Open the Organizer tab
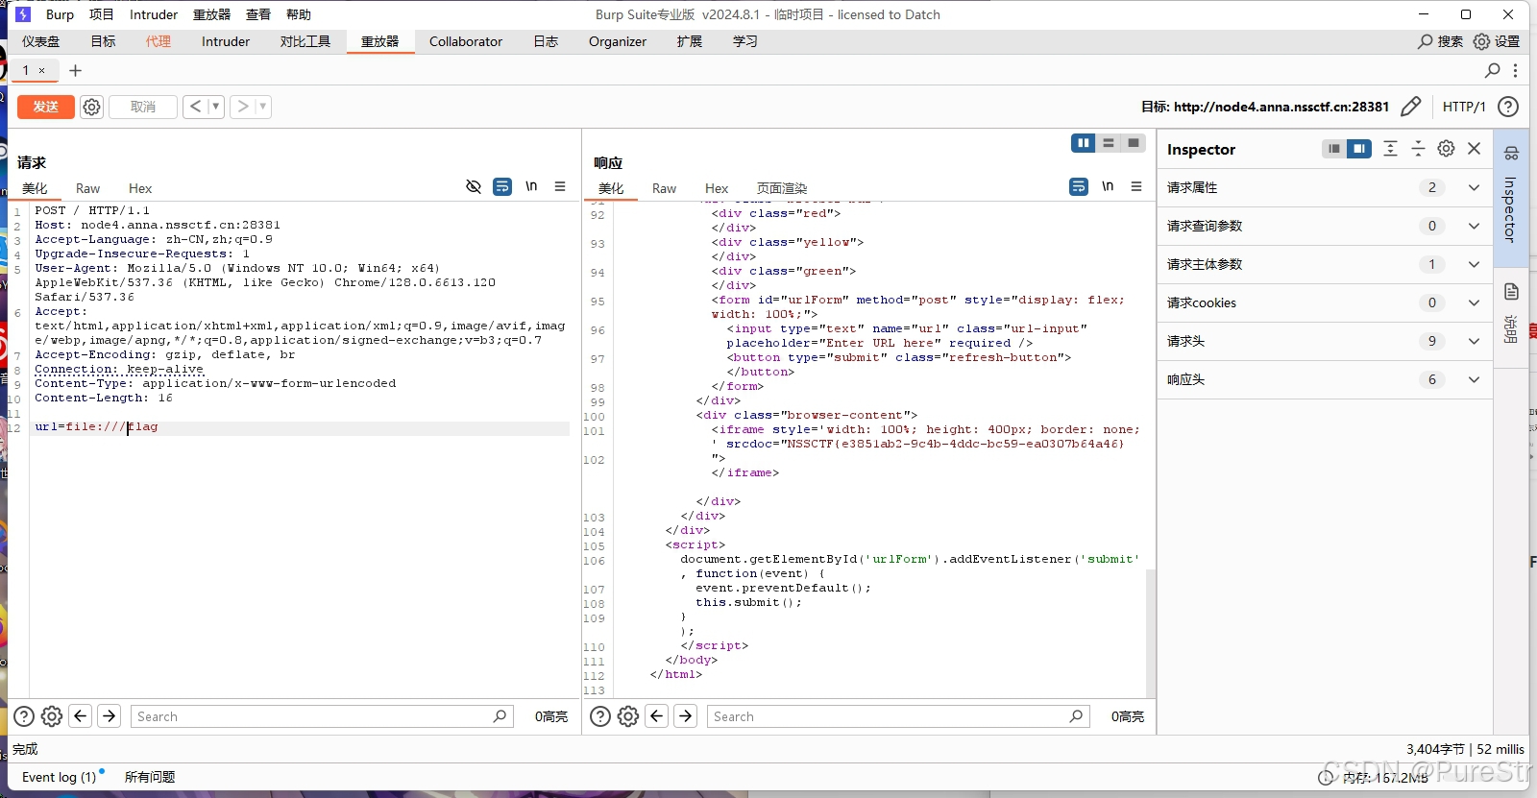Image resolution: width=1537 pixels, height=798 pixels. coord(618,41)
